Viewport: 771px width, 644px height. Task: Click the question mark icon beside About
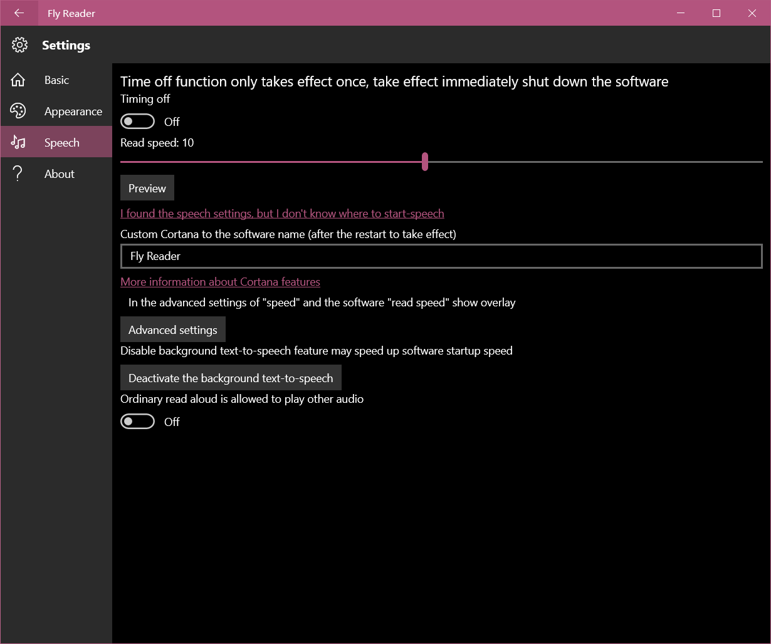[x=19, y=174]
